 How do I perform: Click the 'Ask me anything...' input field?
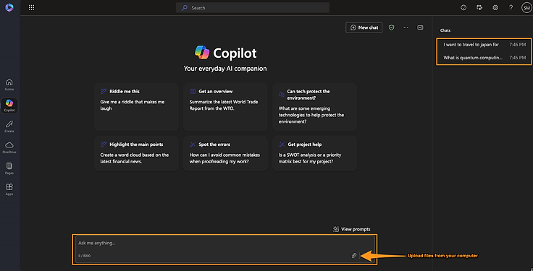[224, 249]
